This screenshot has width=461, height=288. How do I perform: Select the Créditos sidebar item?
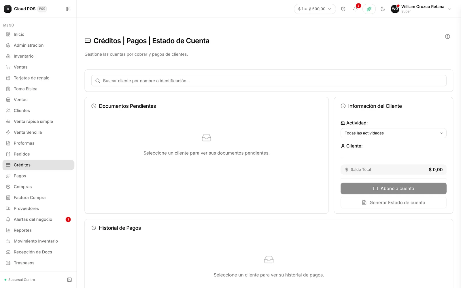point(38,165)
